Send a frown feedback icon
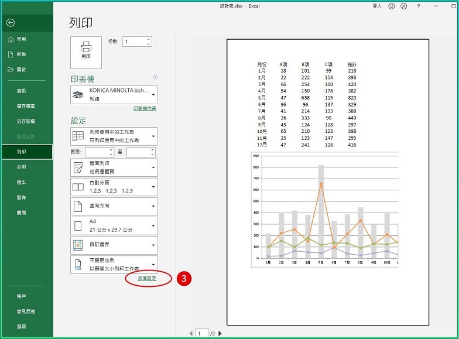459x339 pixels. click(x=404, y=6)
